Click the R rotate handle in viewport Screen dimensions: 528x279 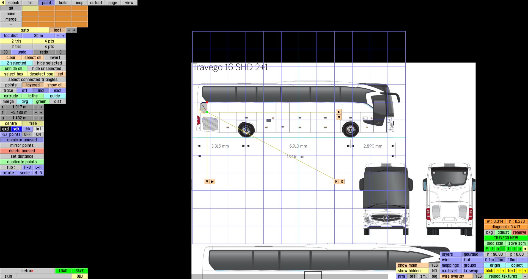(336, 182)
